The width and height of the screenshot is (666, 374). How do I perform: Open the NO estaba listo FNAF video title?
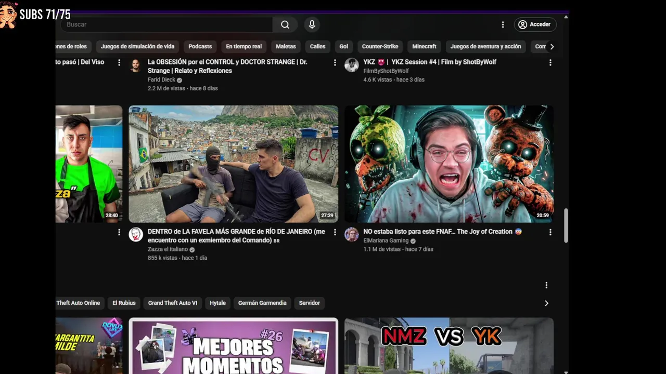tap(442, 232)
